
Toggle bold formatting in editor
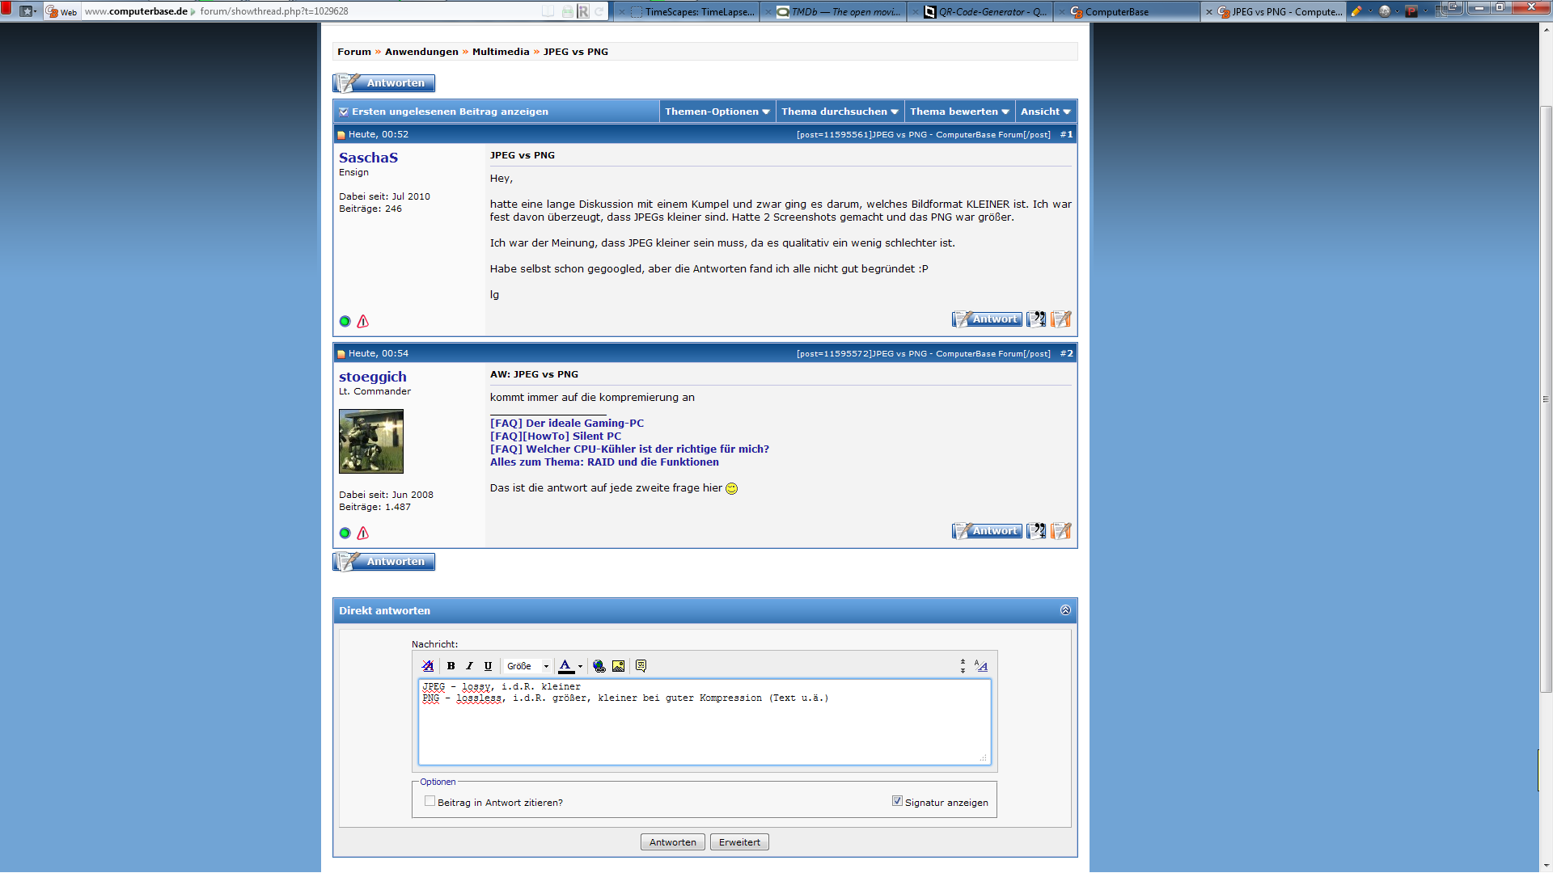coord(451,666)
